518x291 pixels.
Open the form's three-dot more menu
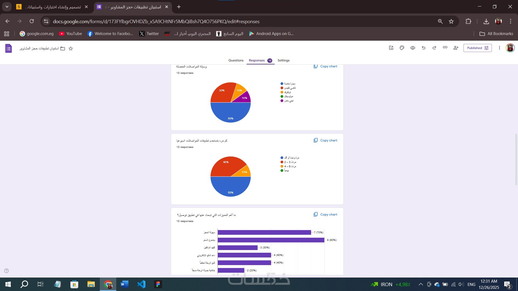point(499,48)
